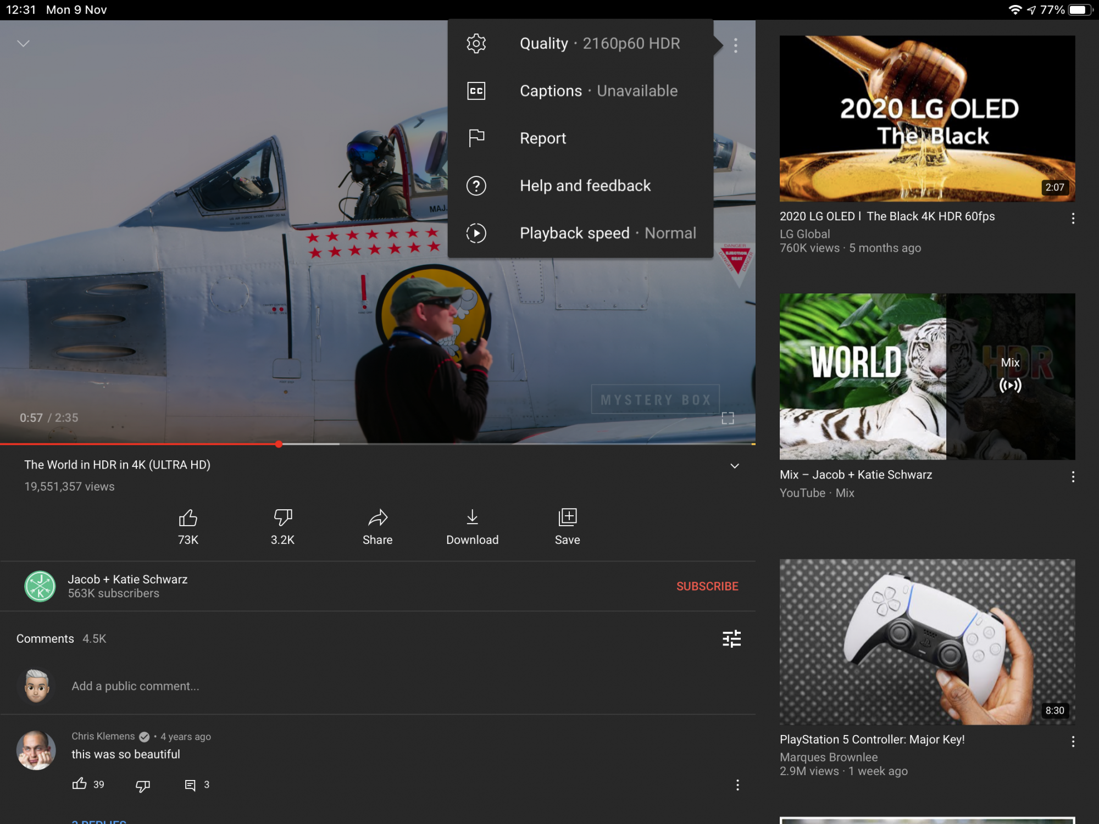Dislike Chris Klemens' comment

pyautogui.click(x=142, y=786)
